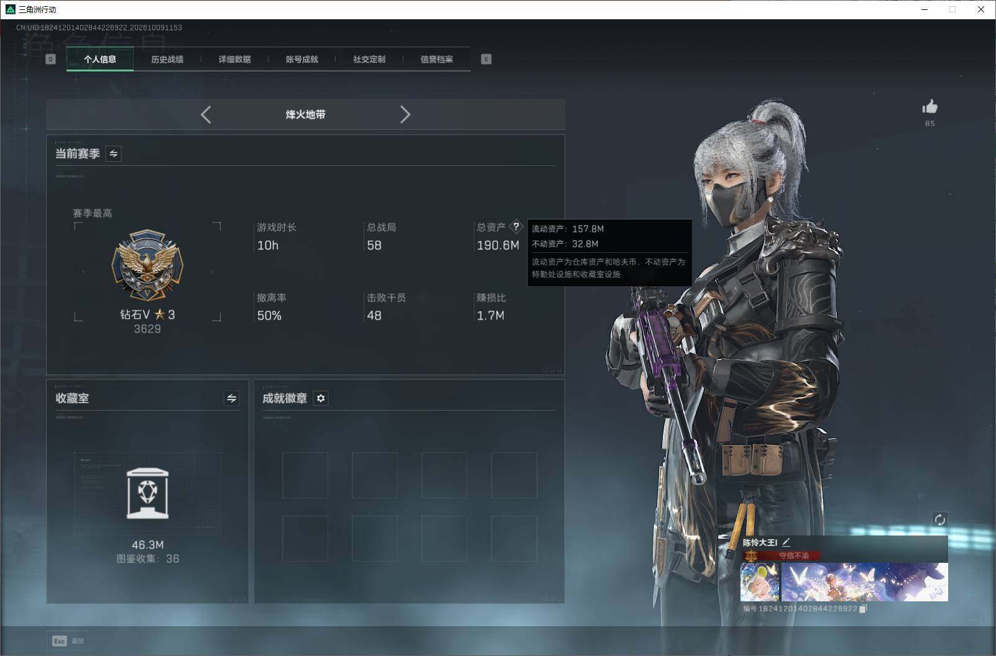Open the 信誉档案 tab
Image resolution: width=996 pixels, height=656 pixels.
pyautogui.click(x=436, y=59)
